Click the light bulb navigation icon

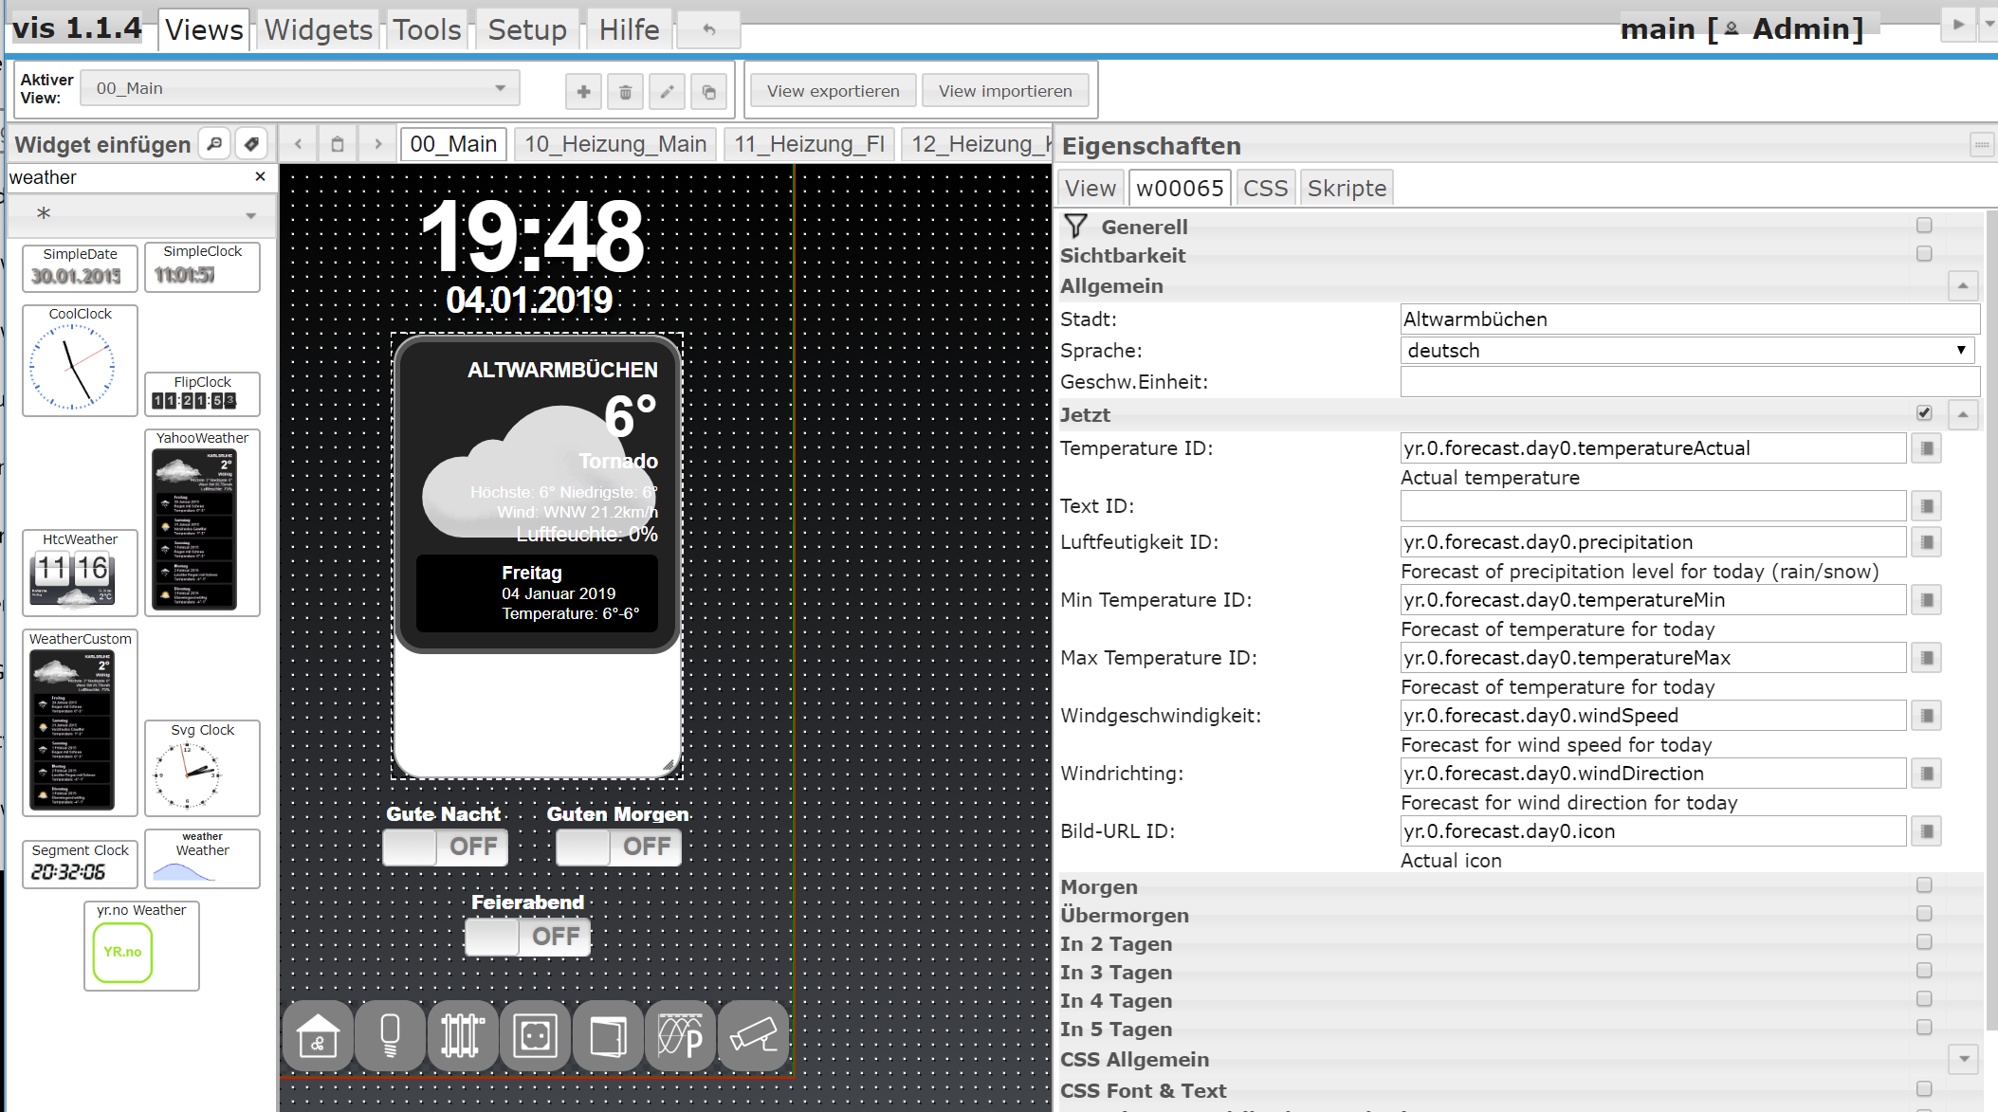[390, 1036]
